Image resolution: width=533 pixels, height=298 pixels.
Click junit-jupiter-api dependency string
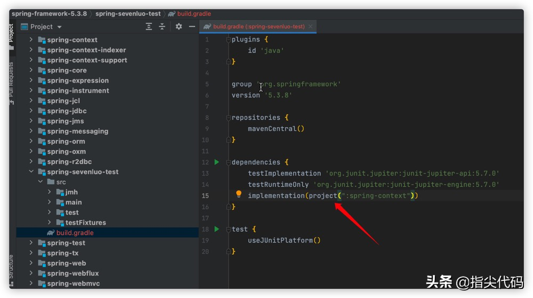pyautogui.click(x=413, y=173)
